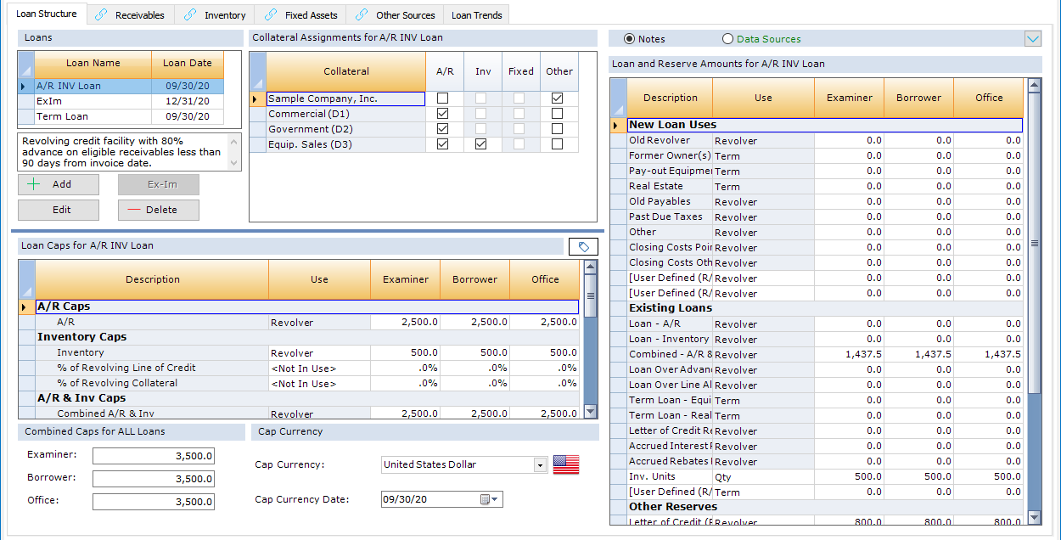Open the Loan Structure tab

pos(47,14)
